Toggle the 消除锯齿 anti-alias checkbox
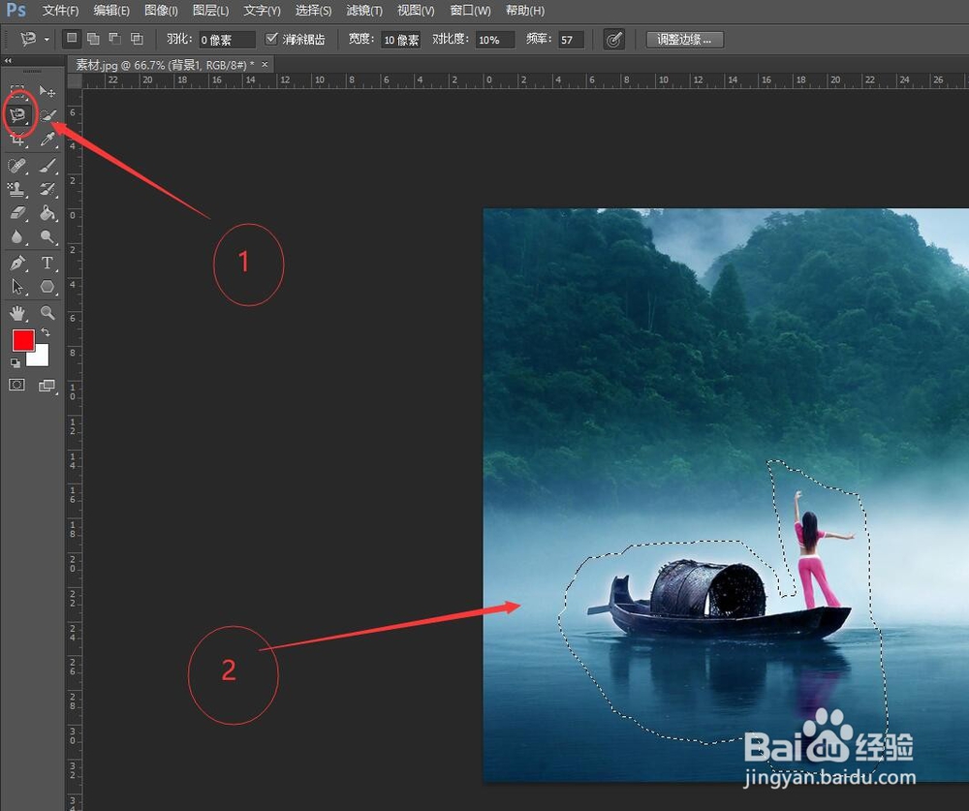This screenshot has height=811, width=969. point(271,39)
